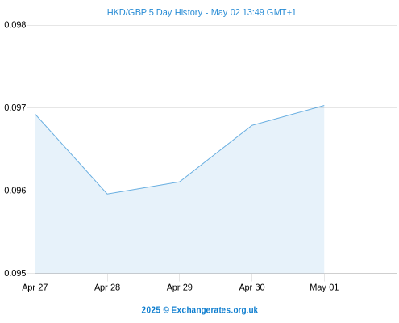Click the Apr 27 data point on line
The image size is (399, 323).
pos(35,114)
